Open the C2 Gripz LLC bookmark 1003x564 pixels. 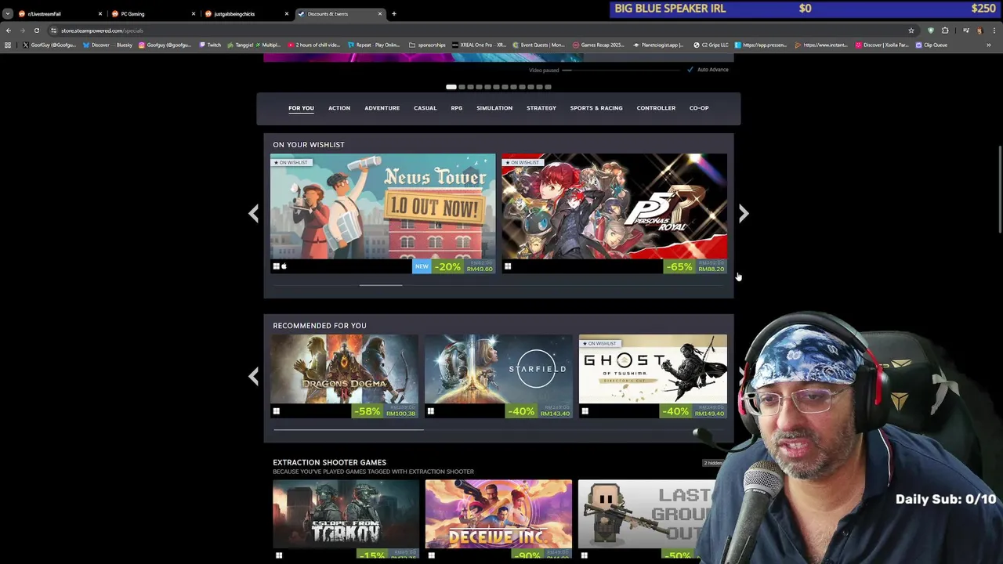pyautogui.click(x=710, y=45)
